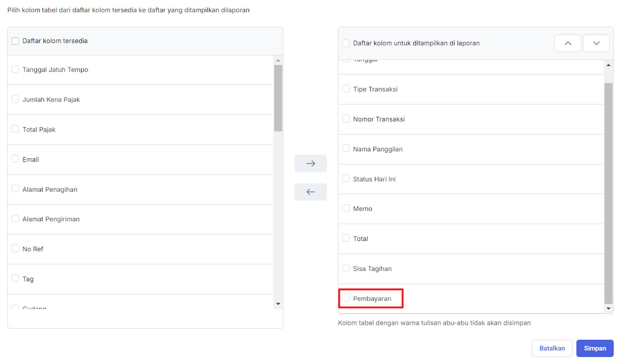Click the left arrow to remove columns

pos(310,192)
